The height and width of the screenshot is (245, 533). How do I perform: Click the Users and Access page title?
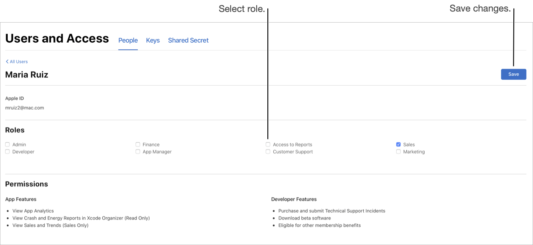[x=57, y=38]
